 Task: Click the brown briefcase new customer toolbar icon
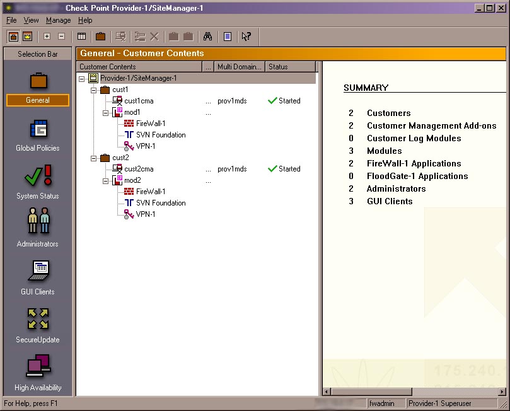coord(100,37)
